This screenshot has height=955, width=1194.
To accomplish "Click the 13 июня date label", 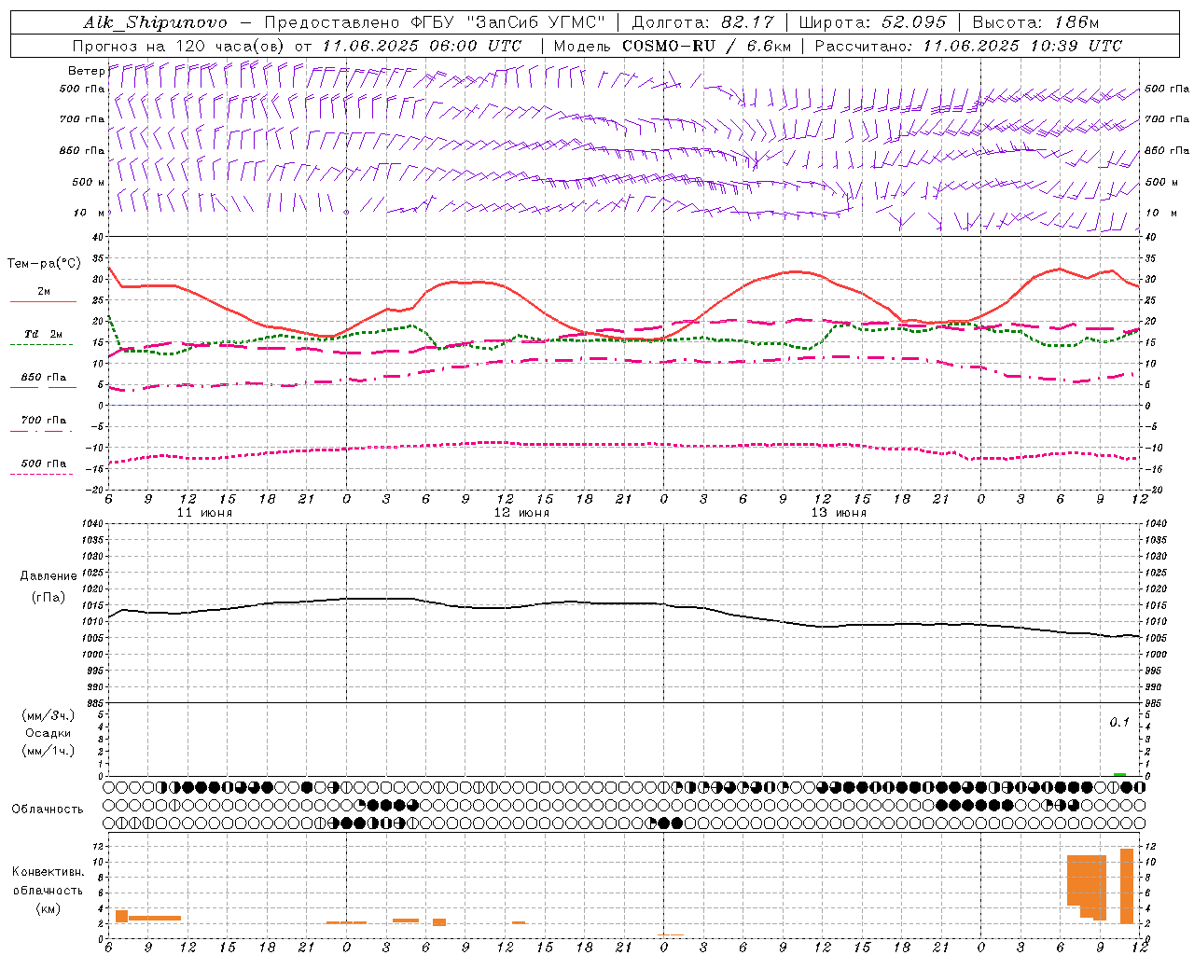I will pyautogui.click(x=839, y=513).
